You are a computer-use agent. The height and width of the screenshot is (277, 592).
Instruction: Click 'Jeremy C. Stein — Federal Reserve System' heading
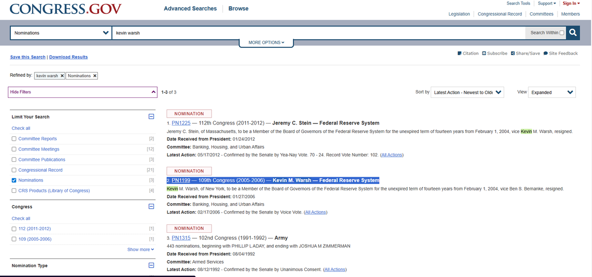pos(326,123)
